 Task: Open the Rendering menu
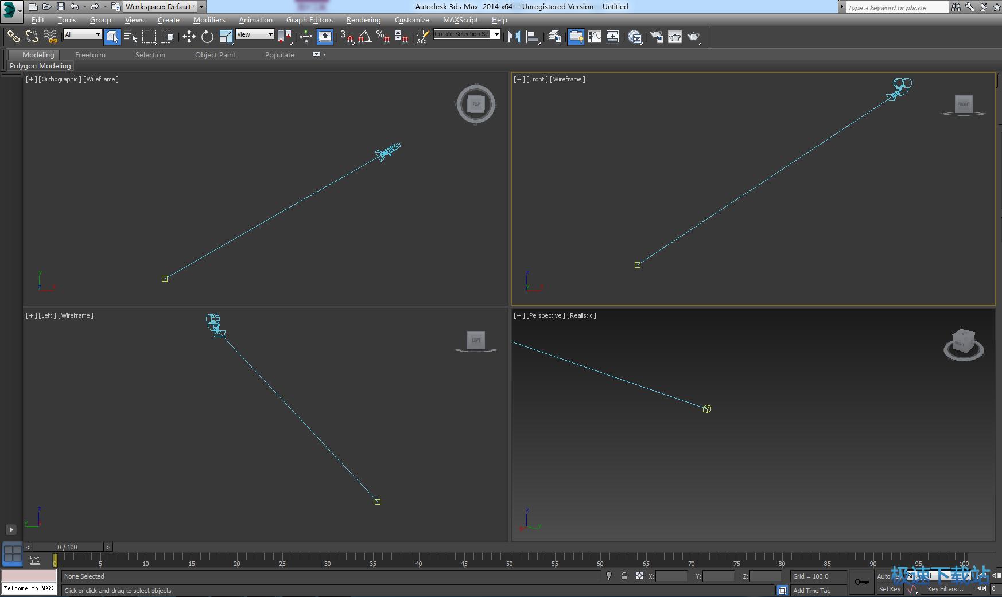(x=364, y=19)
